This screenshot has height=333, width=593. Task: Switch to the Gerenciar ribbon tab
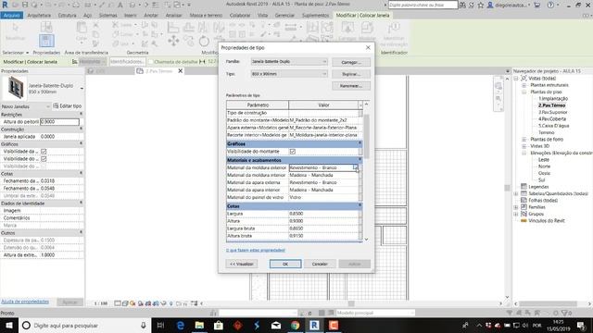[284, 15]
